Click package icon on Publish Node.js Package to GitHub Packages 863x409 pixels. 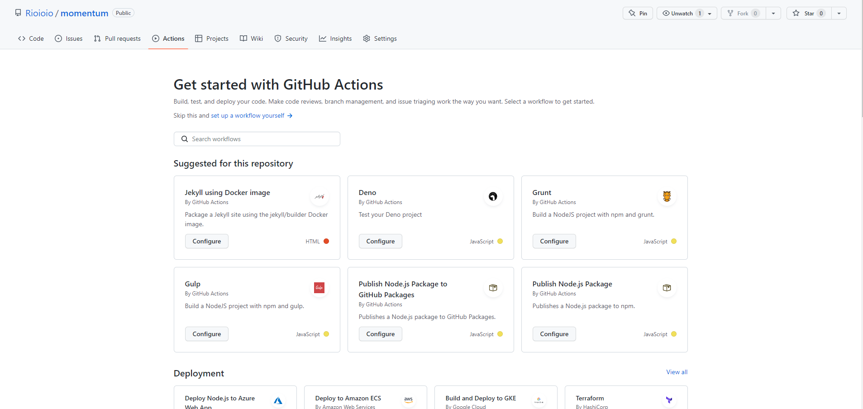click(x=493, y=288)
